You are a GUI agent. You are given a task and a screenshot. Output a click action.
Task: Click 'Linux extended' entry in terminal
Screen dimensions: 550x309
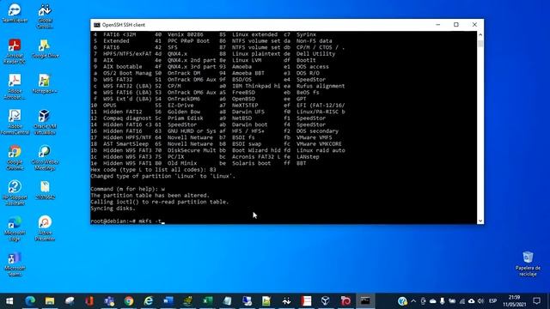(x=254, y=34)
